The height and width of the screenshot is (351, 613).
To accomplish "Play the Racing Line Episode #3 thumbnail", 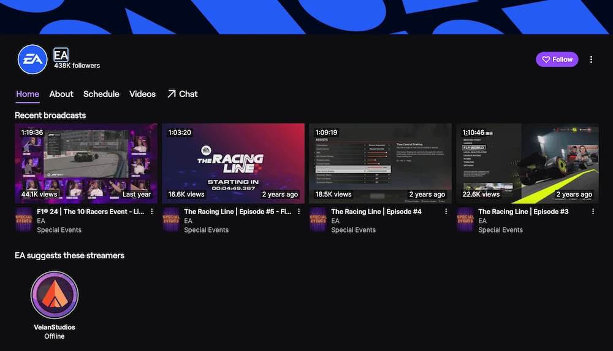I will (x=527, y=164).
